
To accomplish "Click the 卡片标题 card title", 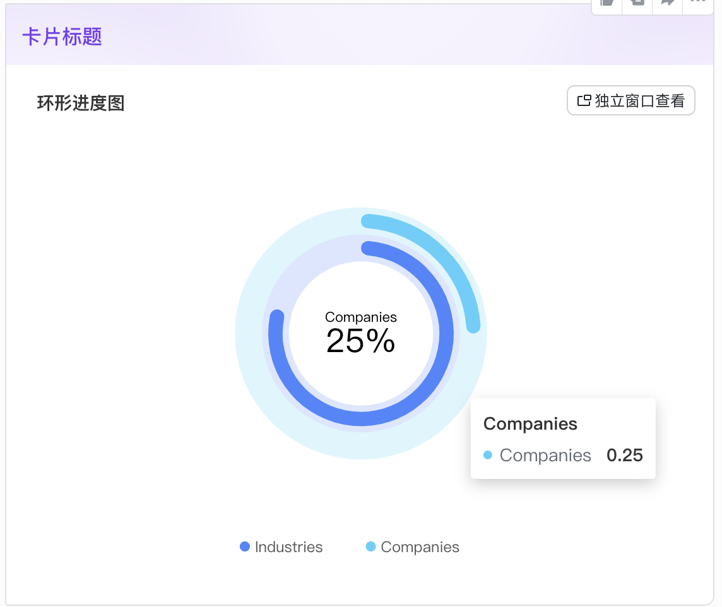I will 62,37.
